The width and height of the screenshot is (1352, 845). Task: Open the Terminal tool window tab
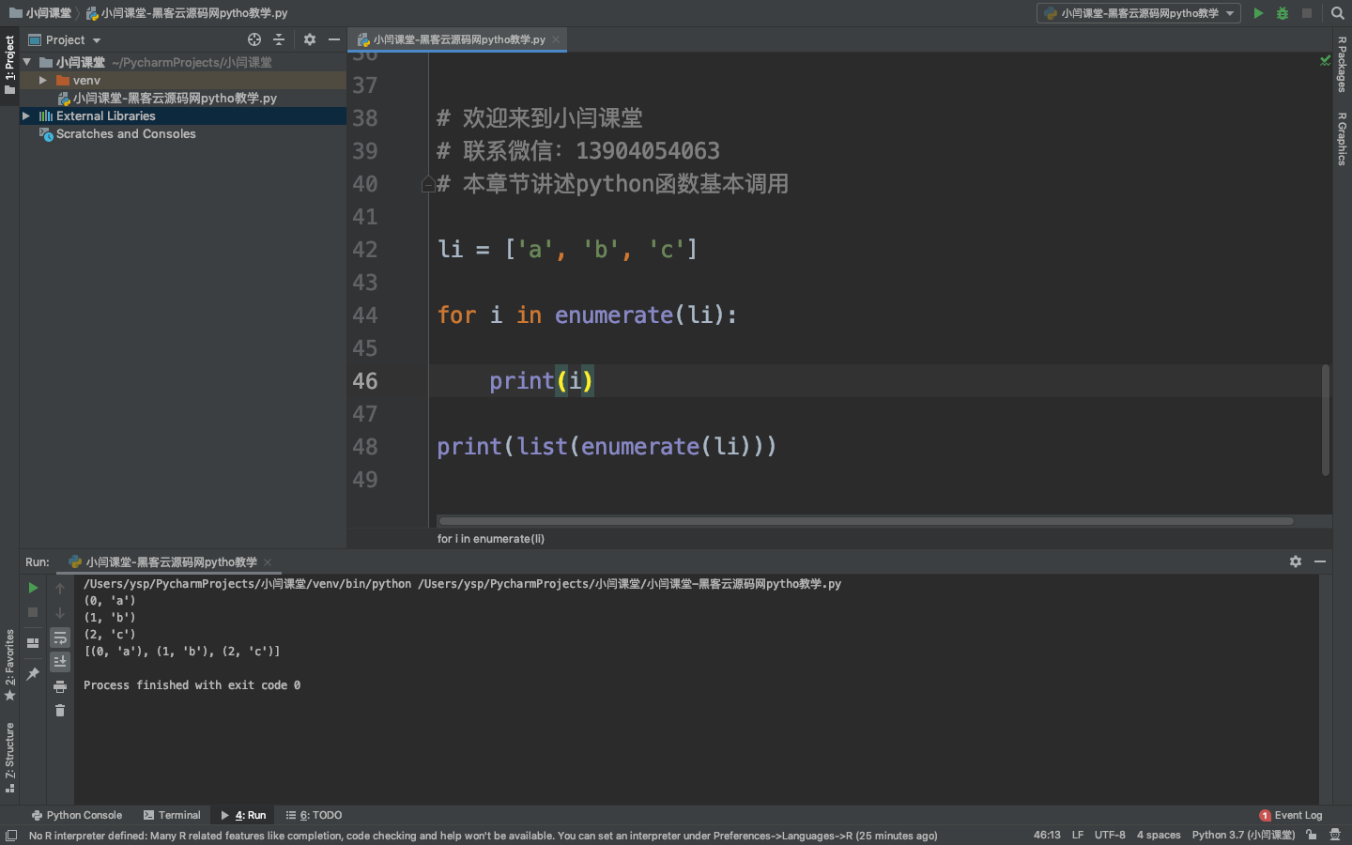click(172, 815)
